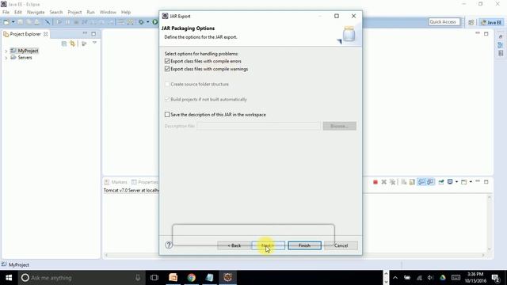Click the Quick Access search field

pos(444,22)
